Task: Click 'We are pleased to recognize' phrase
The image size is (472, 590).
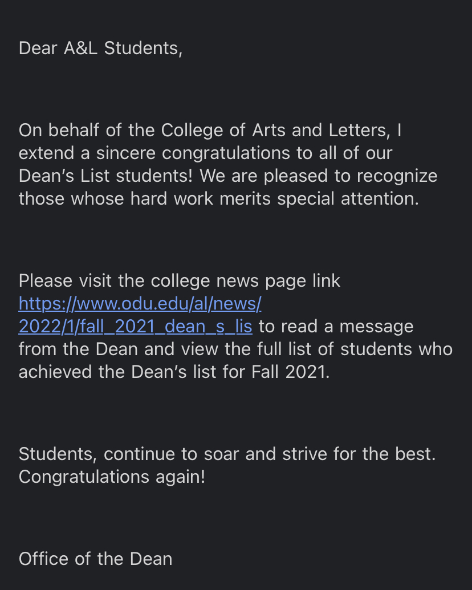Action: click(319, 176)
